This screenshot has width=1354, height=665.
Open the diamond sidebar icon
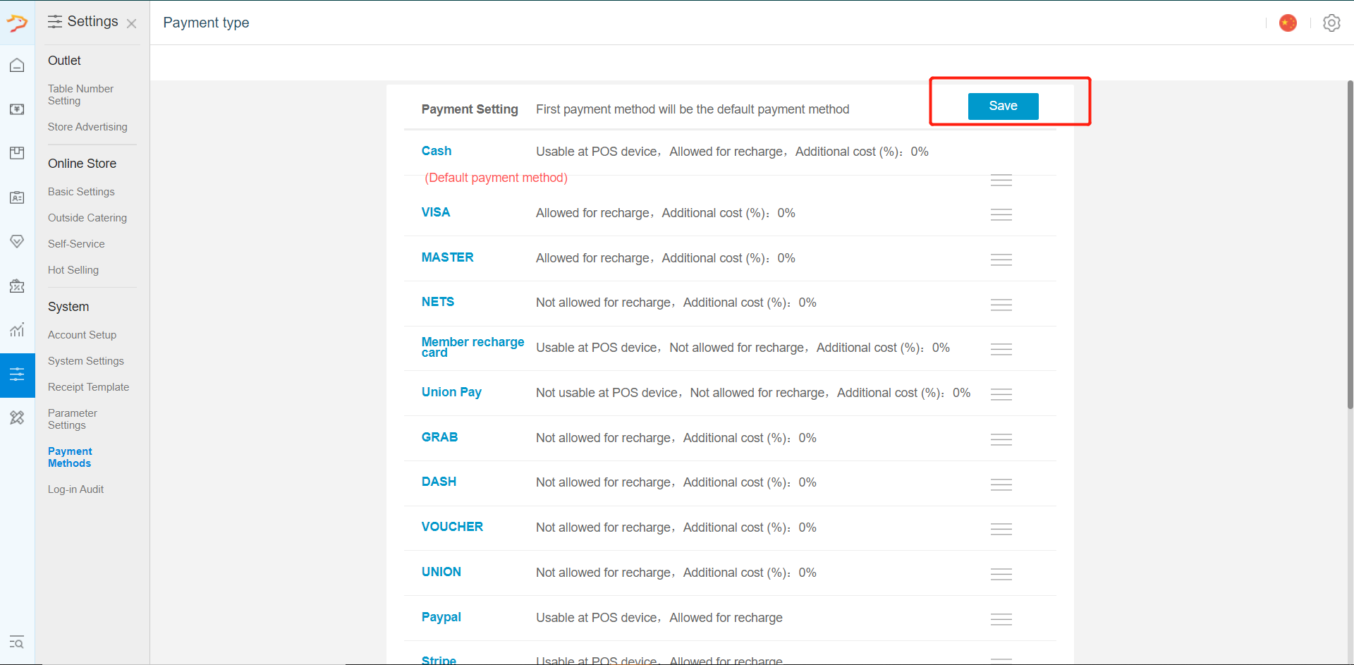pyautogui.click(x=17, y=241)
